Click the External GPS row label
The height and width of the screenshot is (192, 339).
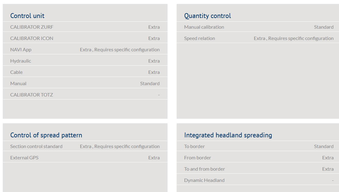24,158
